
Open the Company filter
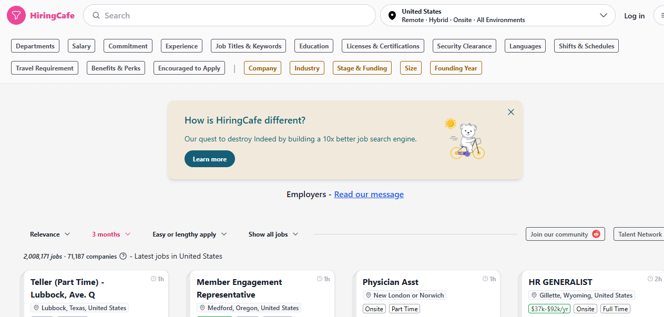click(263, 68)
